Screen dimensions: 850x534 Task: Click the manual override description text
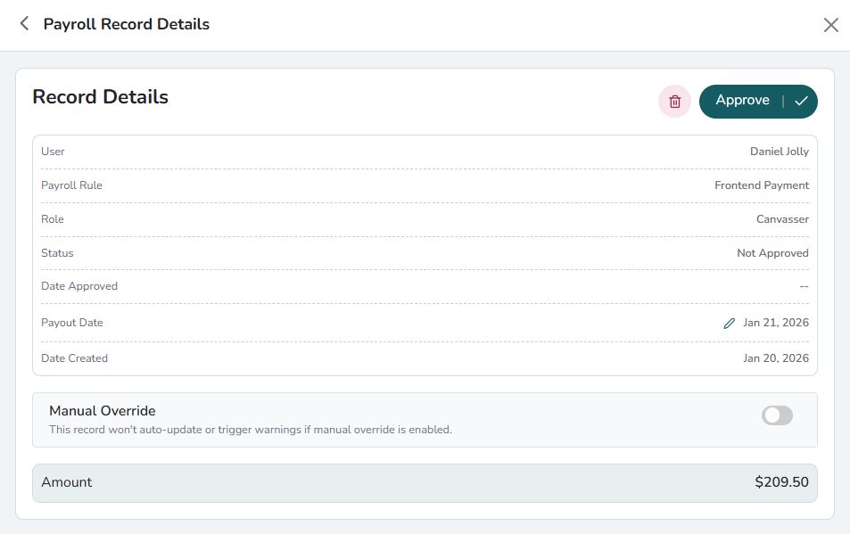(x=250, y=430)
